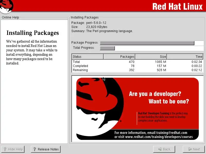Click the Total Progress bar

(x=152, y=48)
